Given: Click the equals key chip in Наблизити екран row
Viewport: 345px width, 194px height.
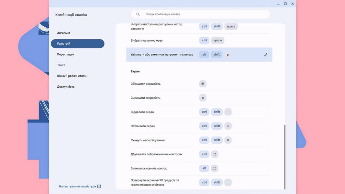Looking at the screenshot, I should pos(228,126).
